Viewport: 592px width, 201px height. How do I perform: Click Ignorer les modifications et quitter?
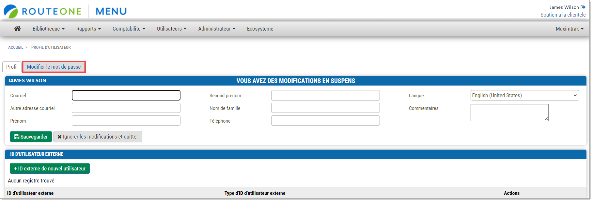[98, 137]
